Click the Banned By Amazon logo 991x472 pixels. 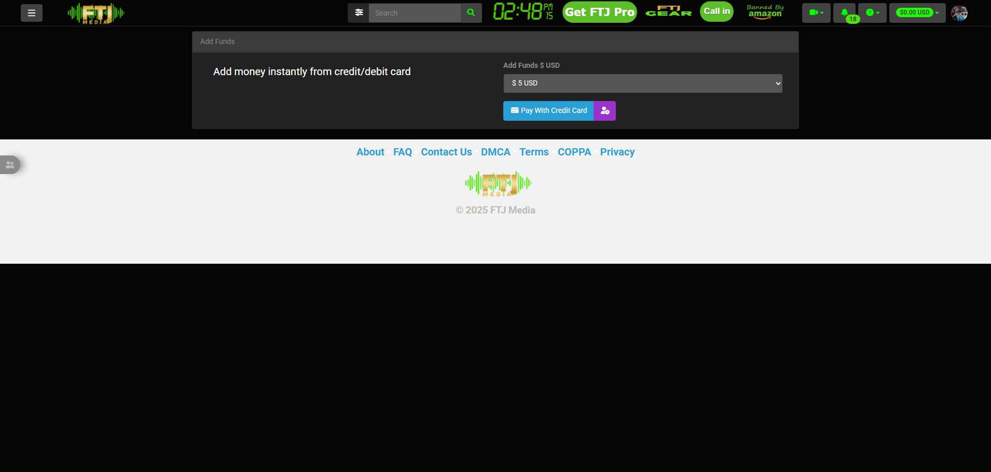(765, 12)
